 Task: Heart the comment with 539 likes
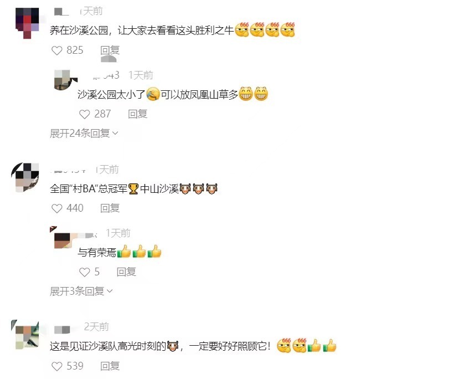[x=56, y=367]
